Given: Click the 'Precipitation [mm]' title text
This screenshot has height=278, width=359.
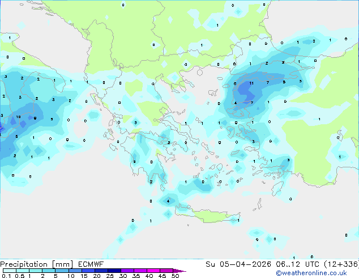Looking at the screenshot, I should (37, 264).
